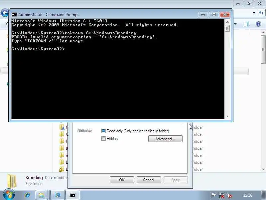Minimize the background Explorer window
The width and height of the screenshot is (266, 200).
238,4
